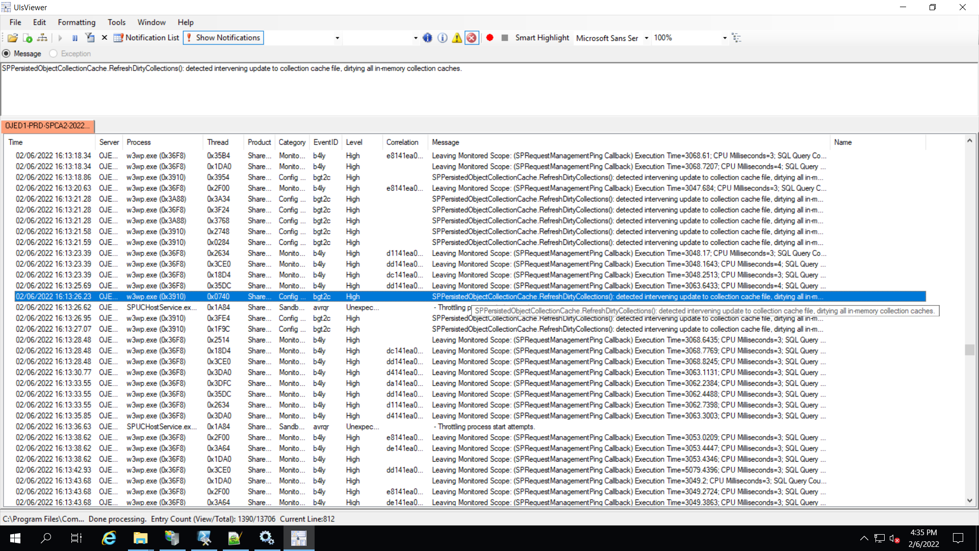Open the Help menu

(186, 22)
